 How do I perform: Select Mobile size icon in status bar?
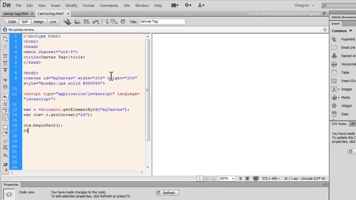click(x=240, y=179)
